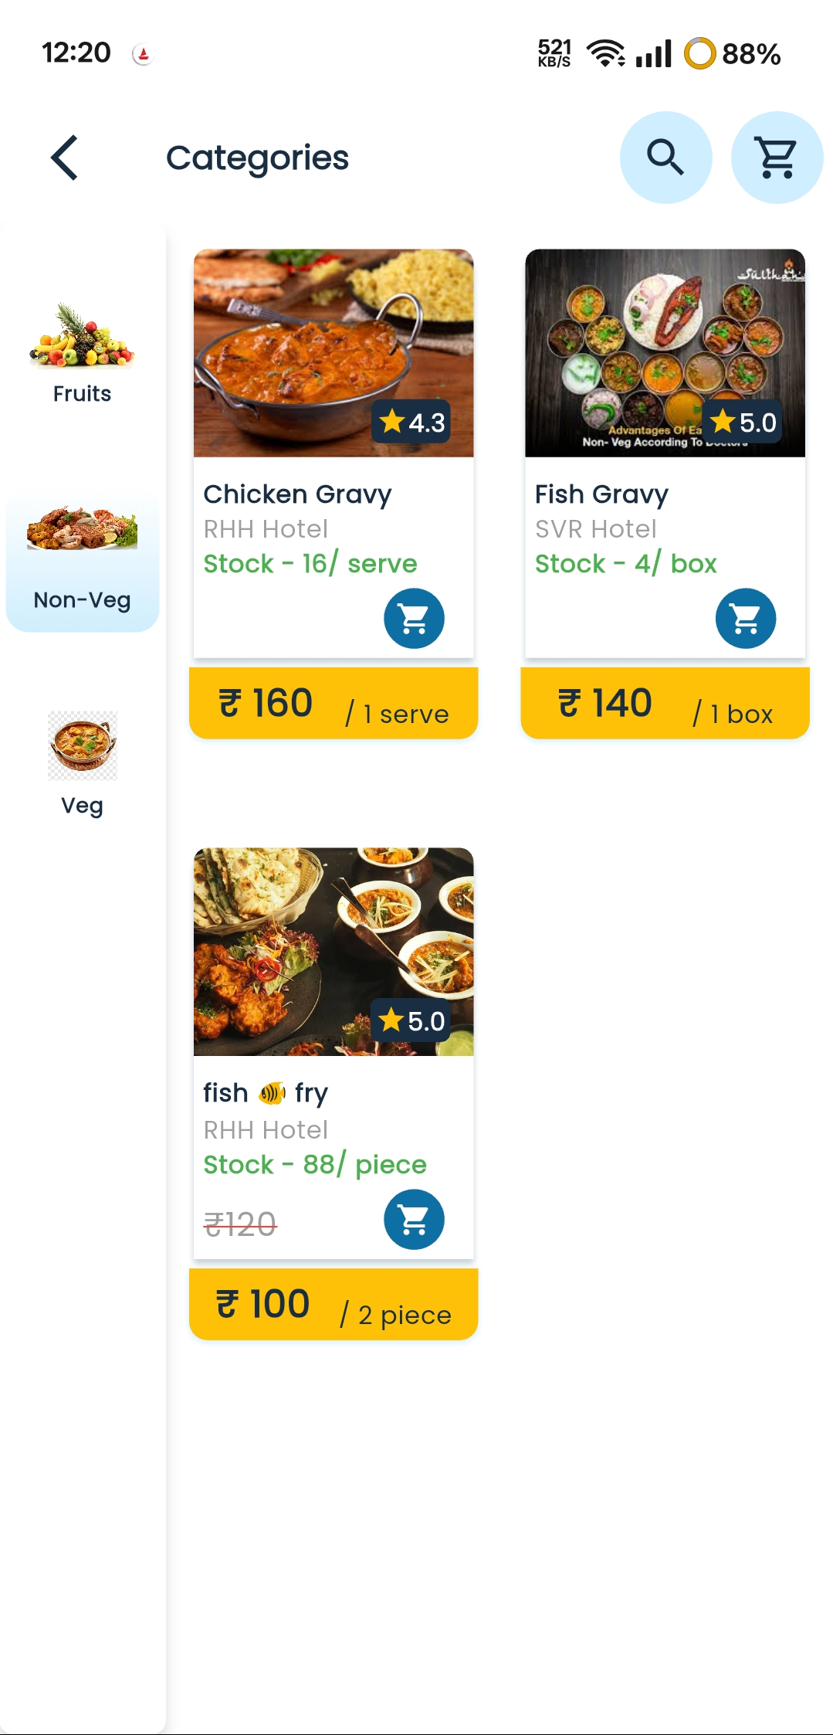Open the Fish Gravy product image
Viewport: 833px width, 1735px height.
pyautogui.click(x=665, y=352)
